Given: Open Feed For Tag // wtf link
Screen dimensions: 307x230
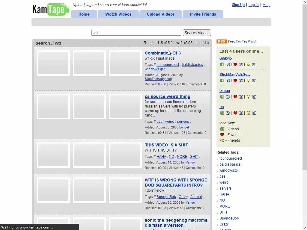Looking at the screenshot, I should [242, 41].
